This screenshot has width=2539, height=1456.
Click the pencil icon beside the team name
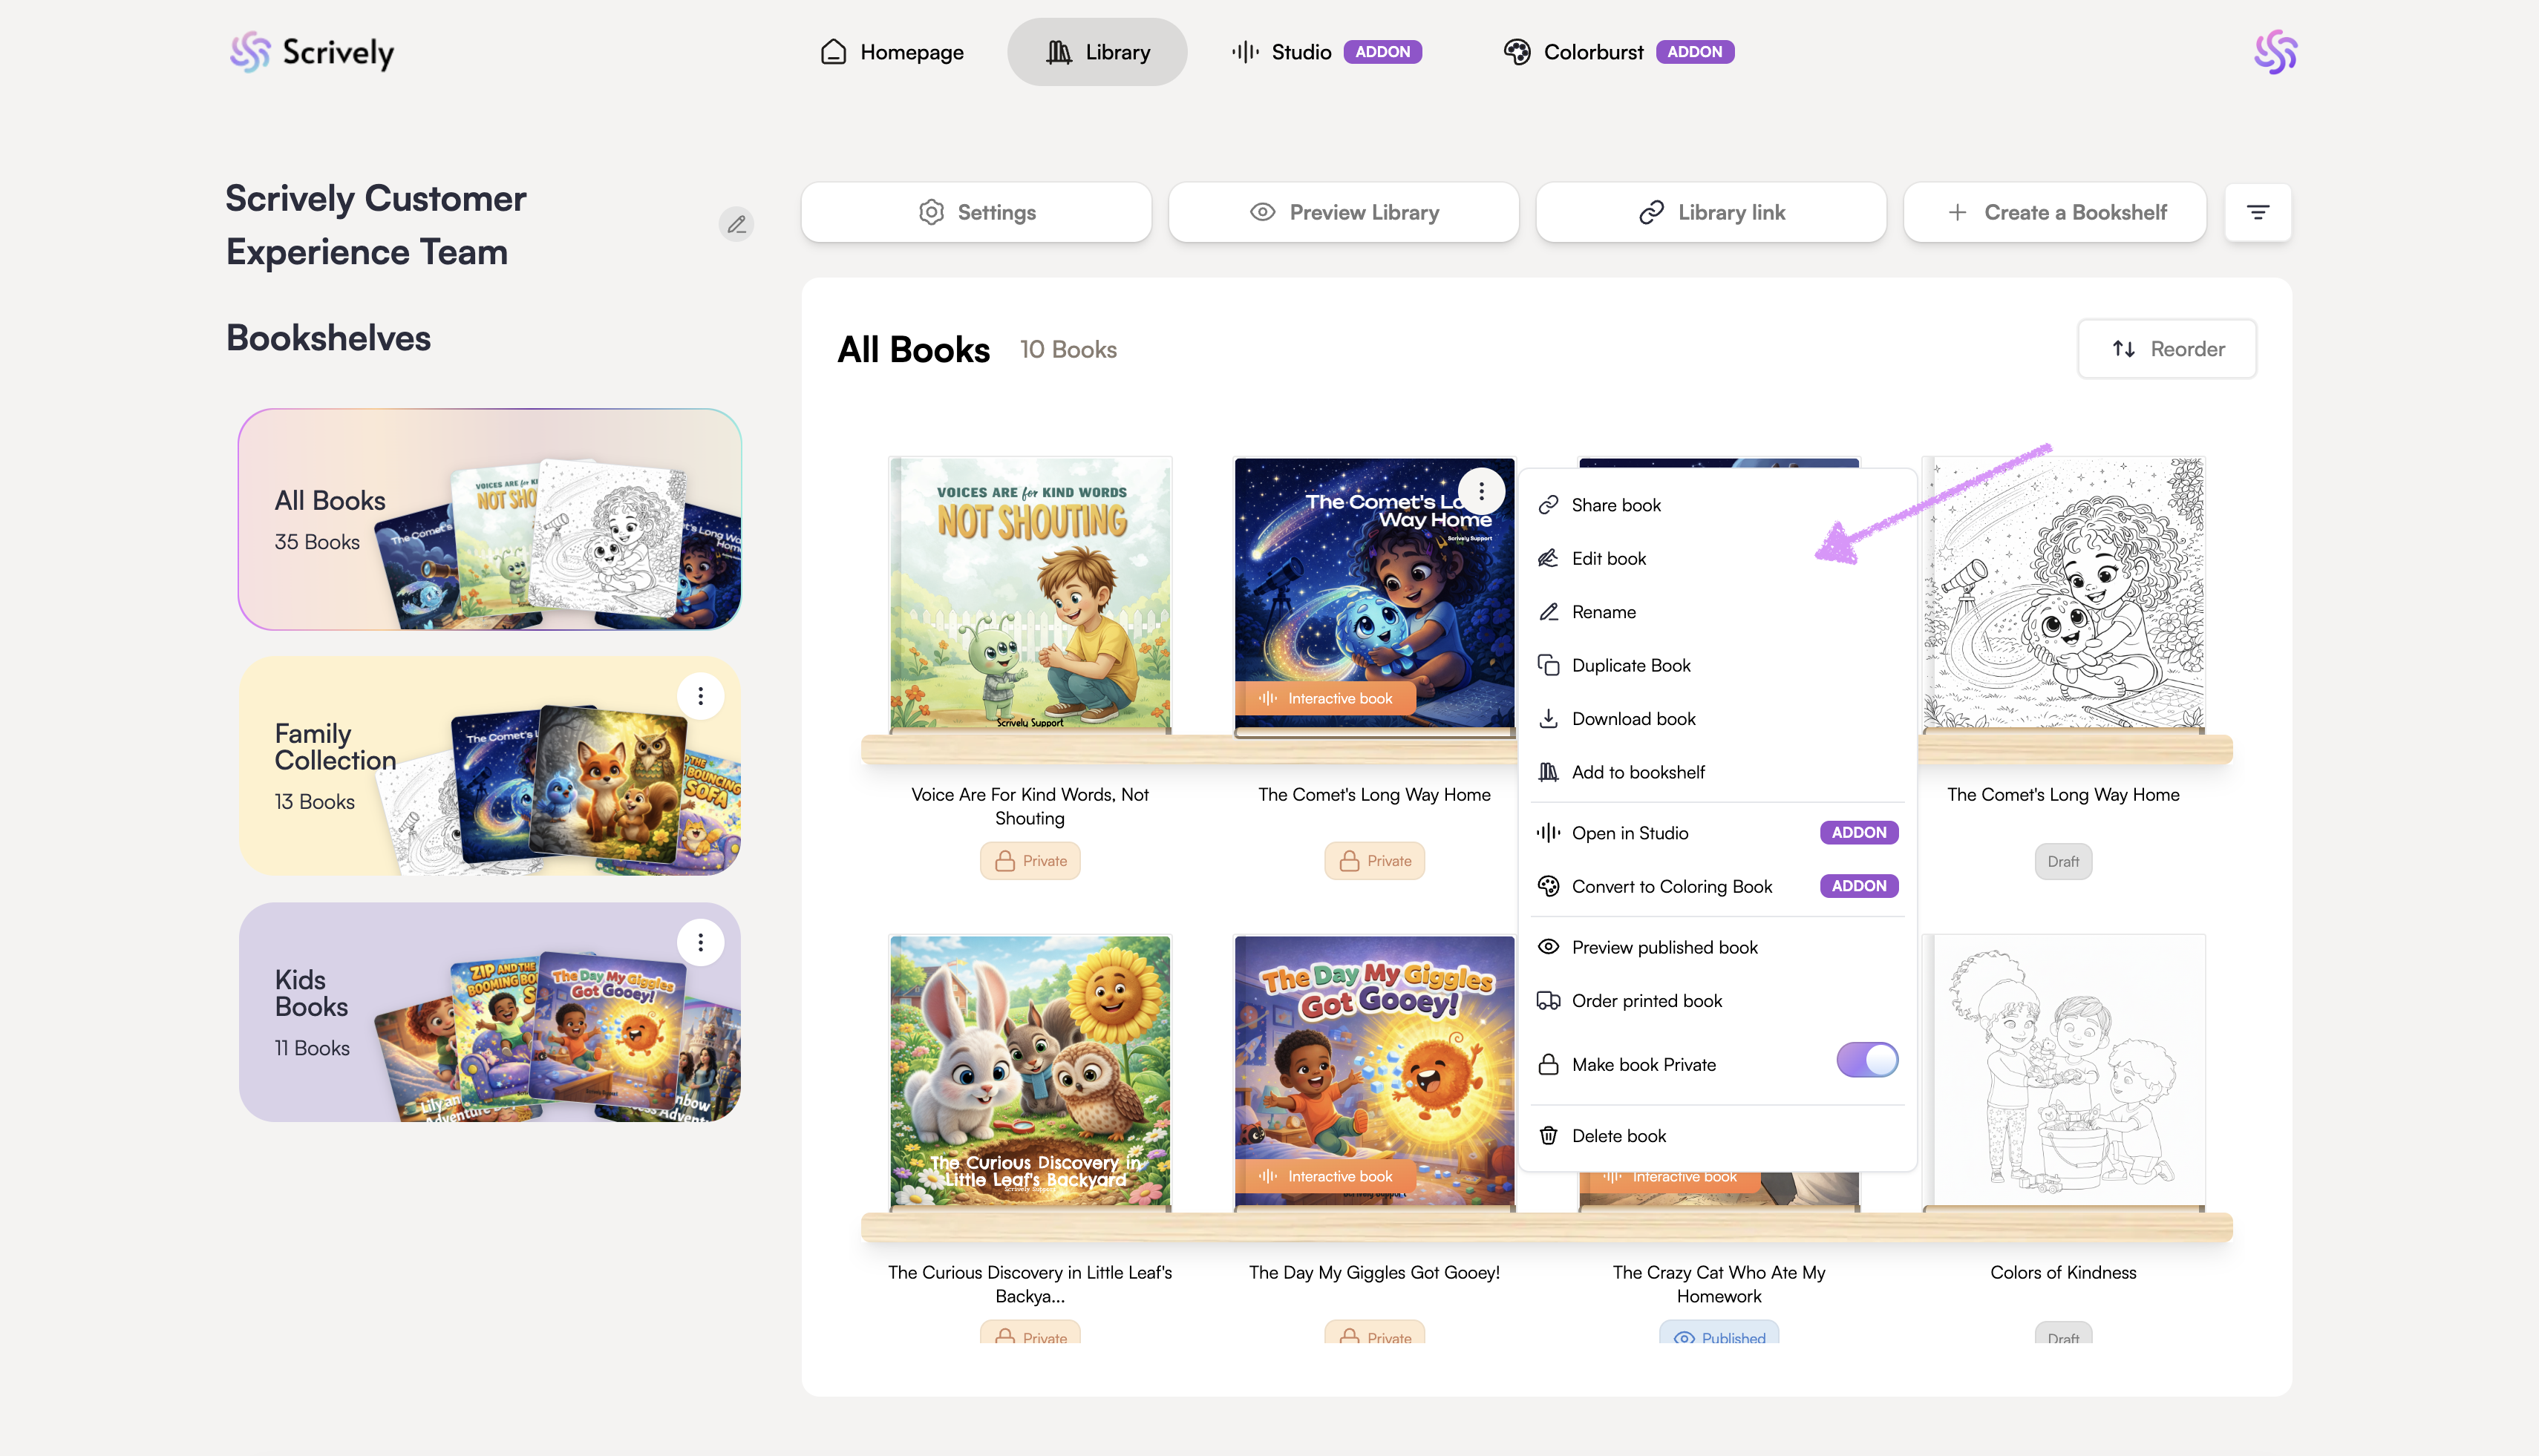(736, 224)
